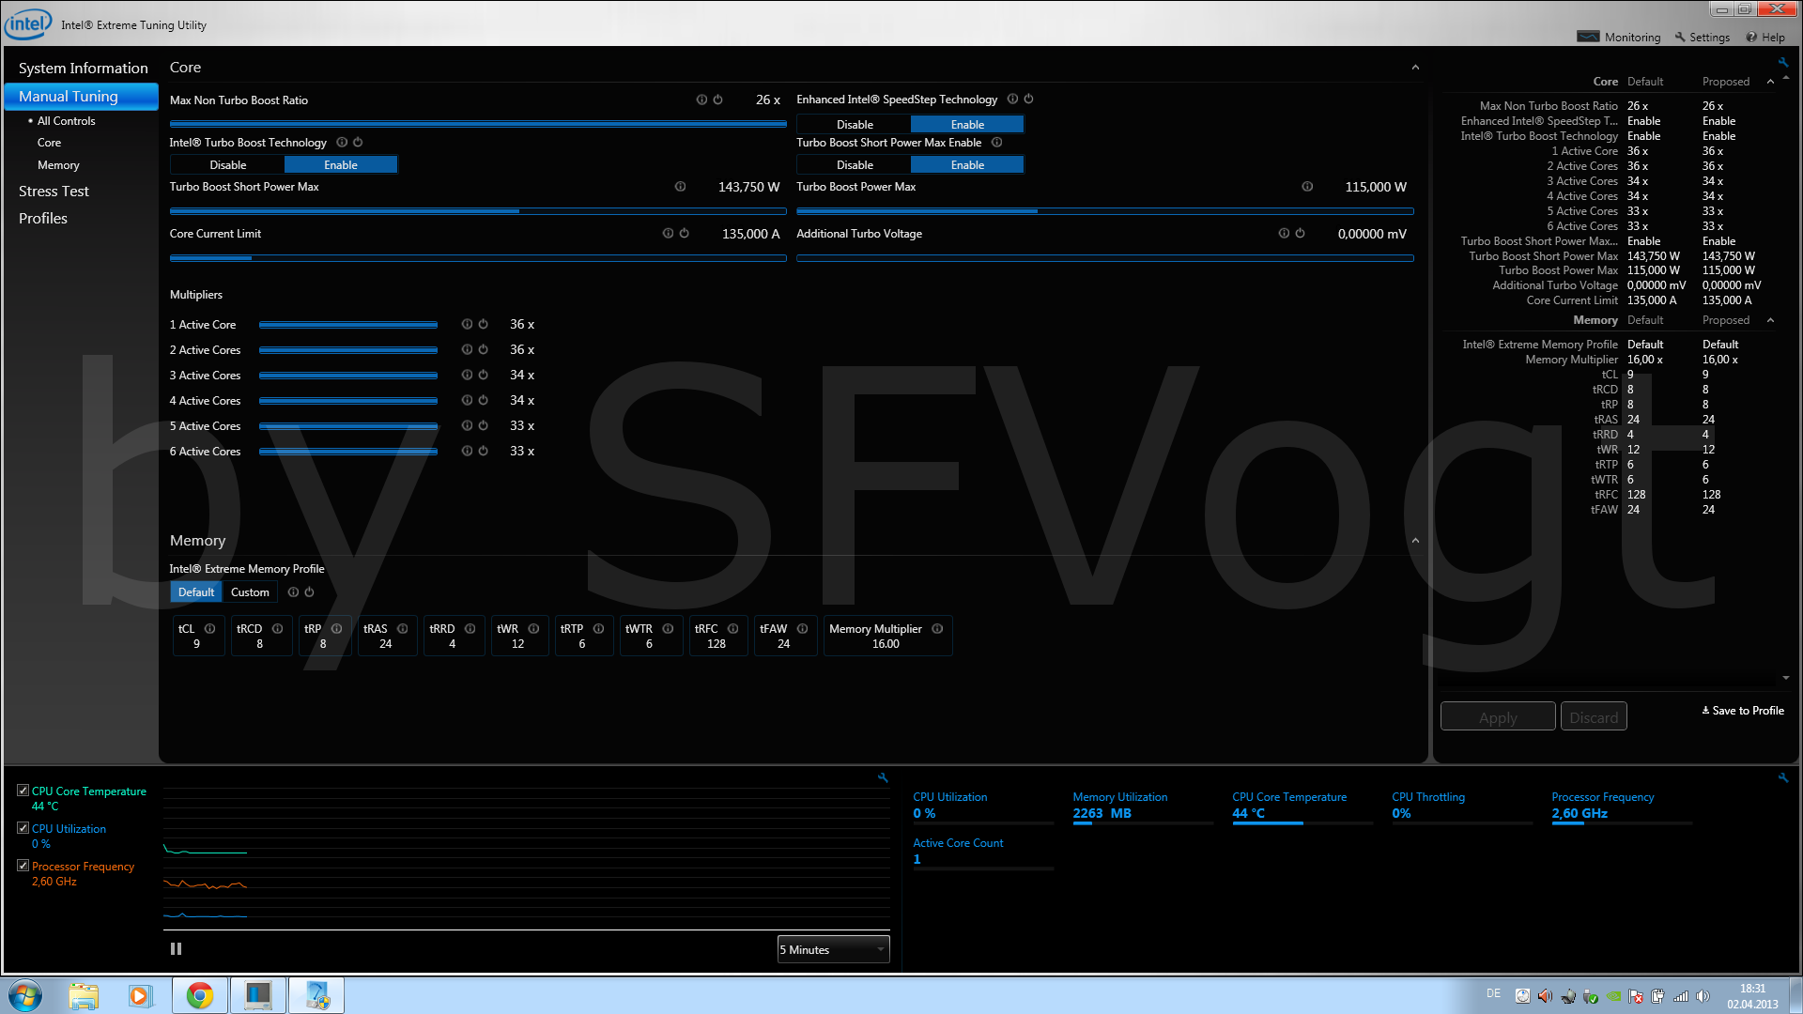The image size is (1803, 1014).
Task: Reset Additional Turbo Voltage to default
Action: pyautogui.click(x=1300, y=234)
